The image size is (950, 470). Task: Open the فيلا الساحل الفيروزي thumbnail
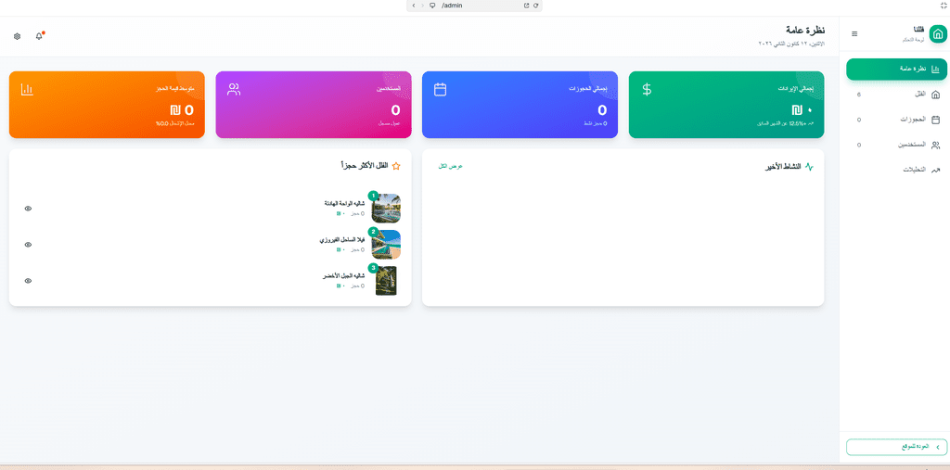(x=386, y=245)
